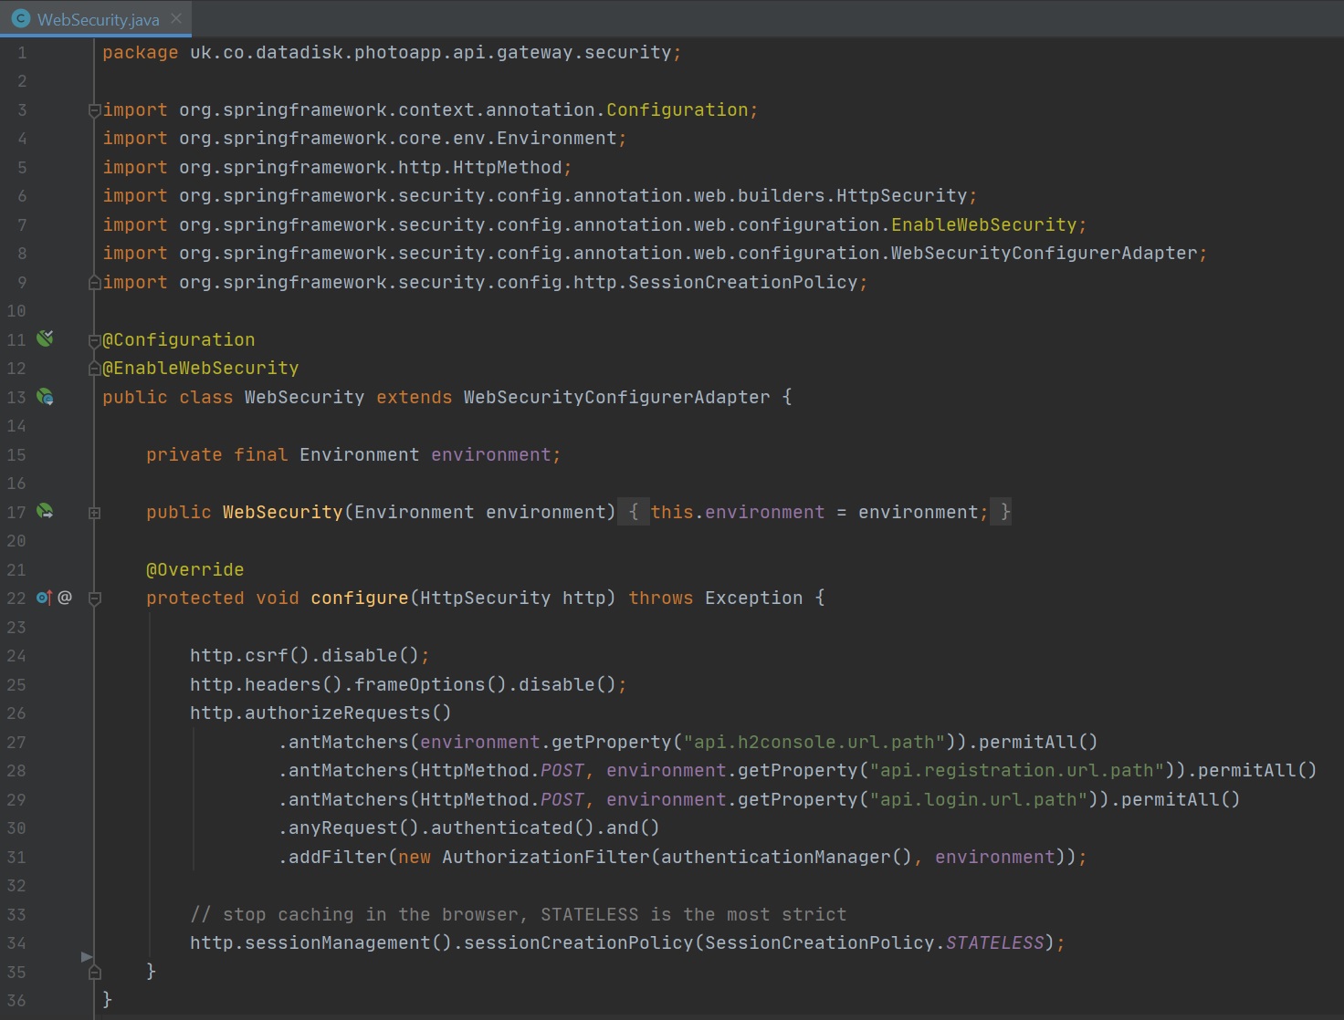Image resolution: width=1344 pixels, height=1020 pixels.
Task: Click authorizeRequests() on line 26
Action: (349, 713)
